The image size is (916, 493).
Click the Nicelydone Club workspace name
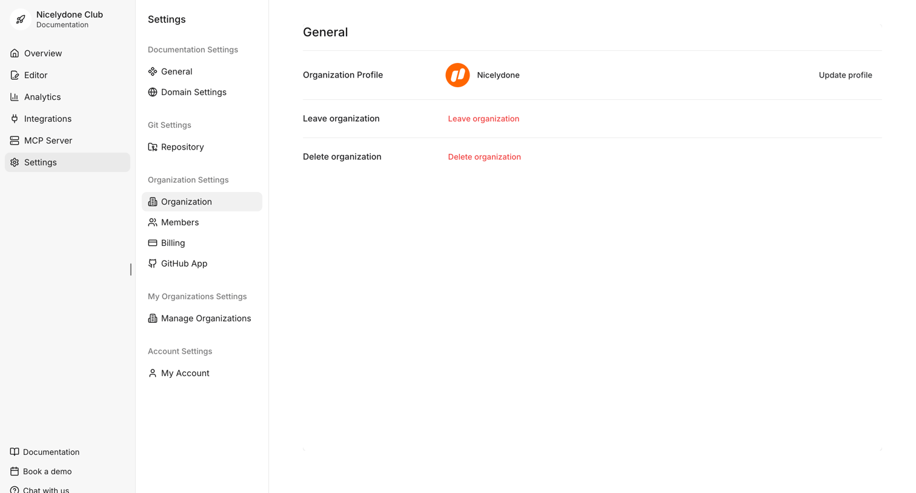point(70,15)
